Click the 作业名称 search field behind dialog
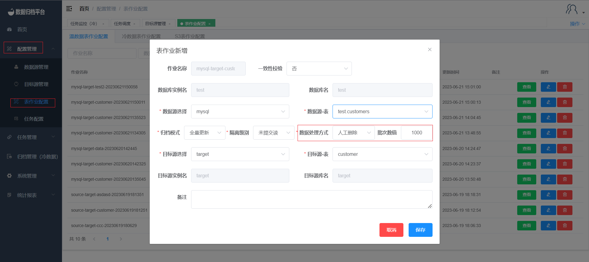This screenshot has width=589, height=262. point(102,53)
